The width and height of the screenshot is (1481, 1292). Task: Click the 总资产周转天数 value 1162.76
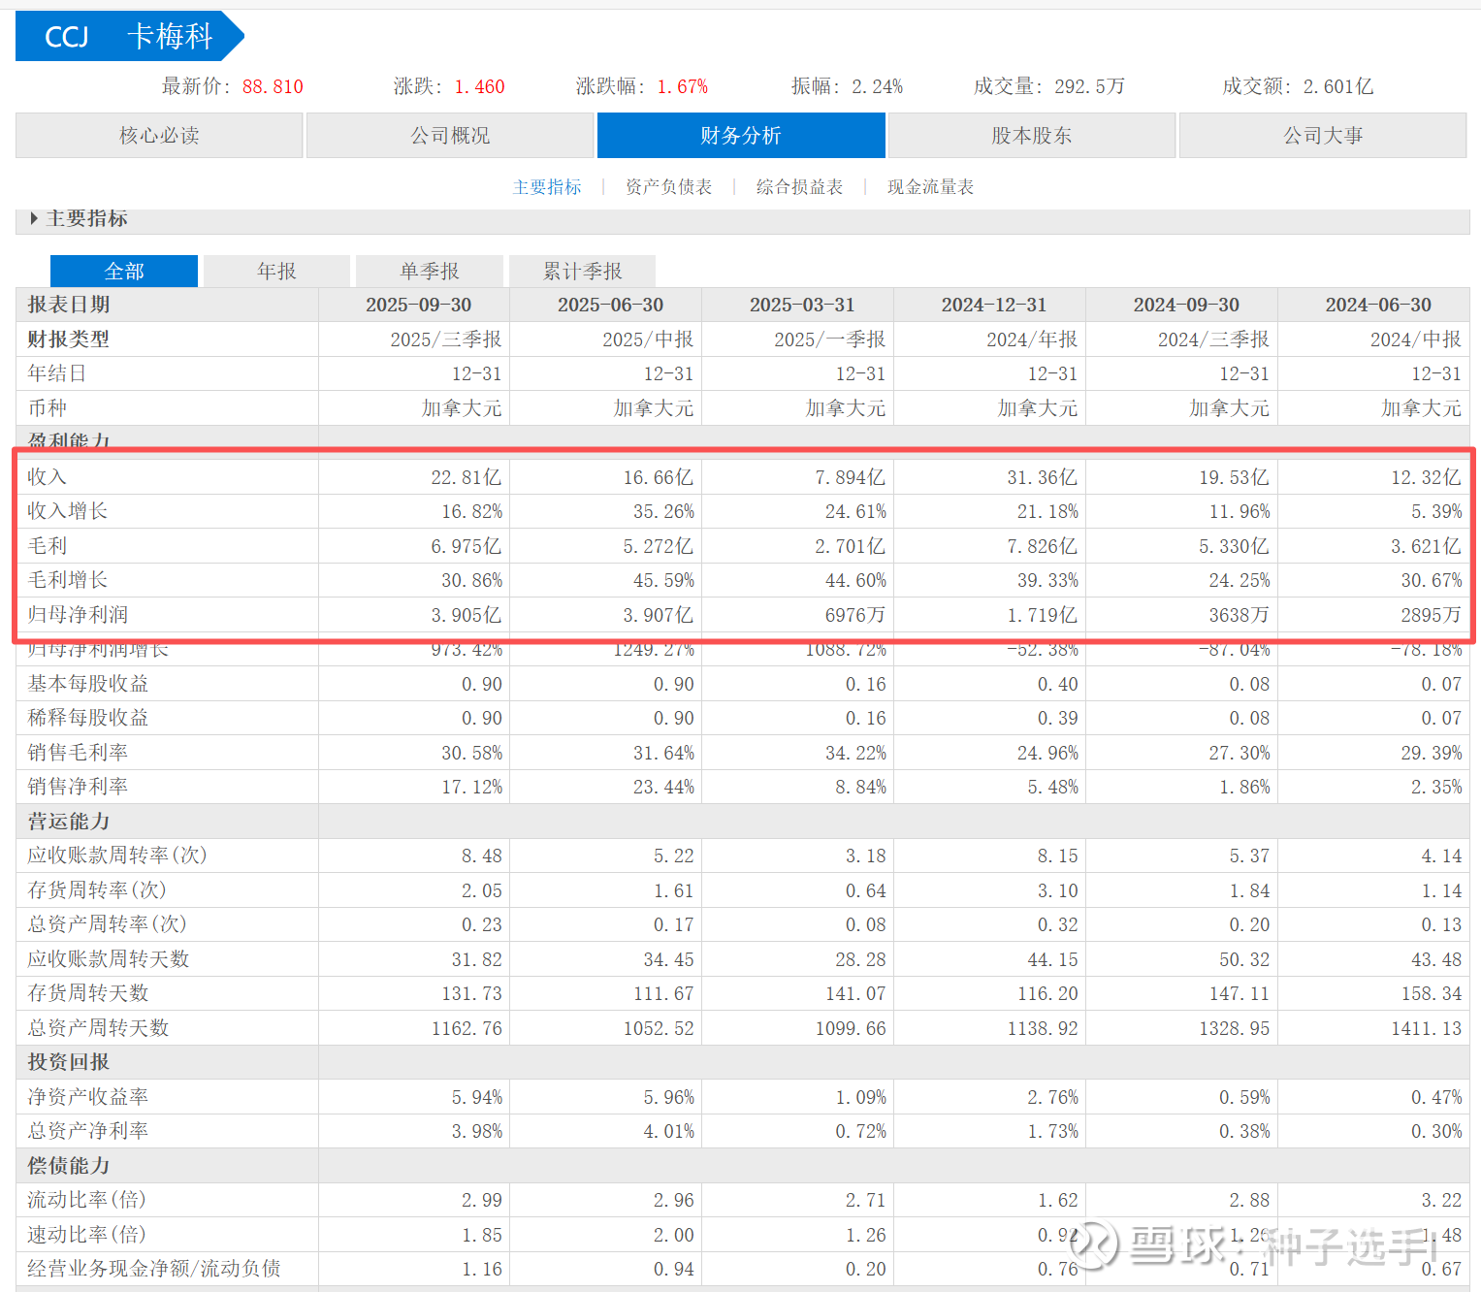pos(467,1028)
